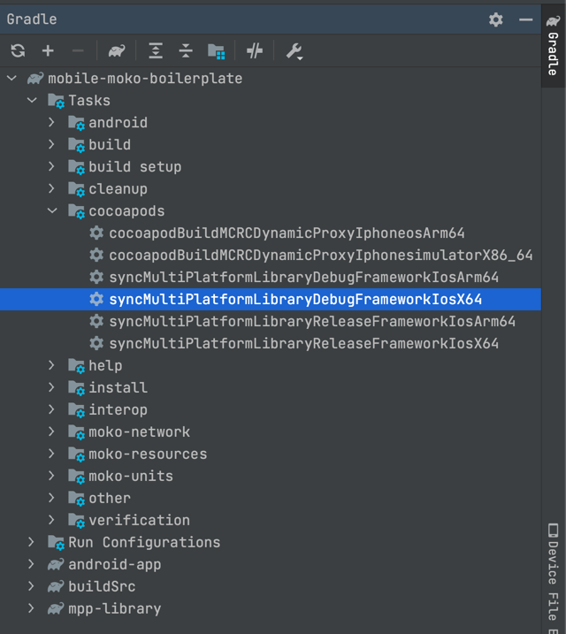
Task: Expand the buildSrc module
Action: [x=31, y=586]
